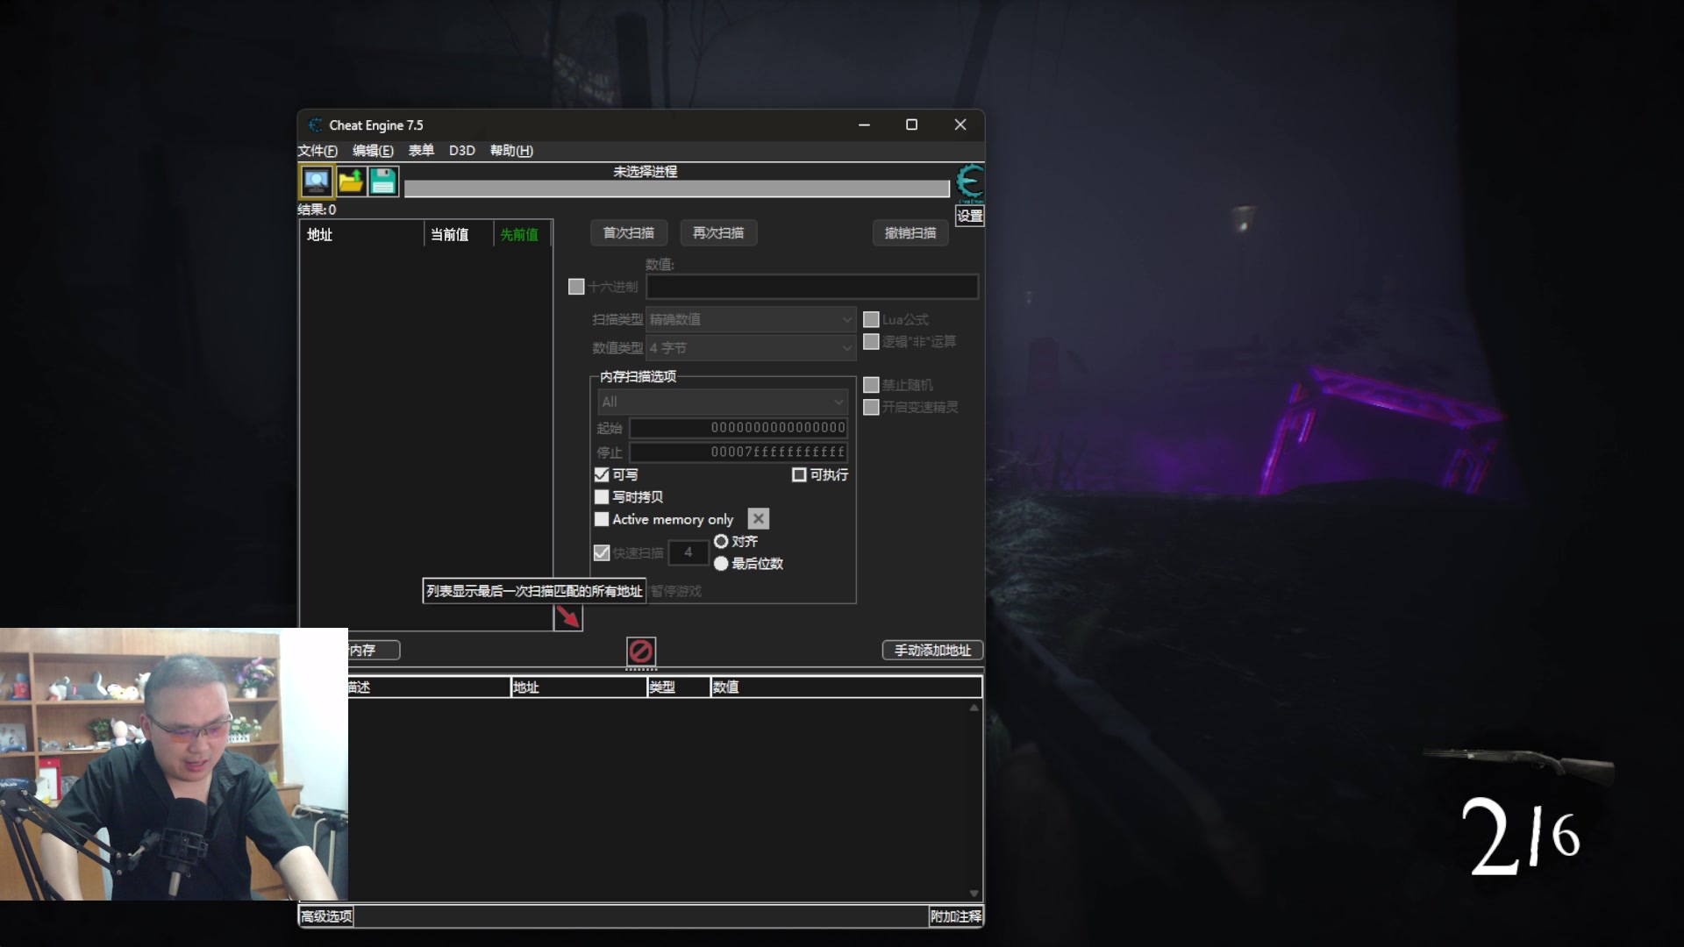Click the red arrow add-to-list icon
Viewport: 1684px width, 947px height.
tap(568, 617)
